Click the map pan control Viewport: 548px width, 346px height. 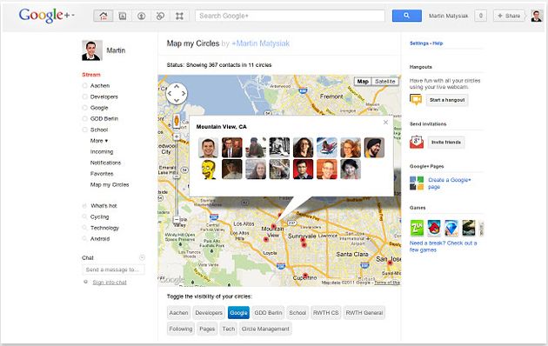point(177,94)
